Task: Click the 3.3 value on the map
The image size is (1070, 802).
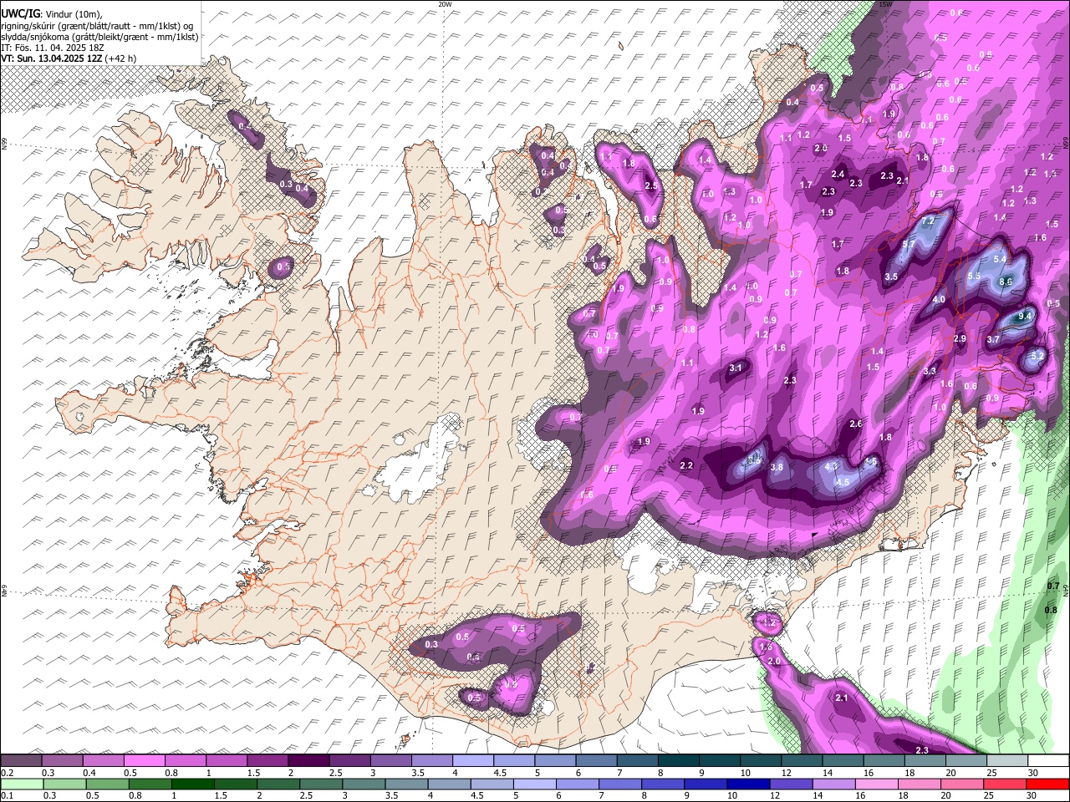Action: (930, 371)
